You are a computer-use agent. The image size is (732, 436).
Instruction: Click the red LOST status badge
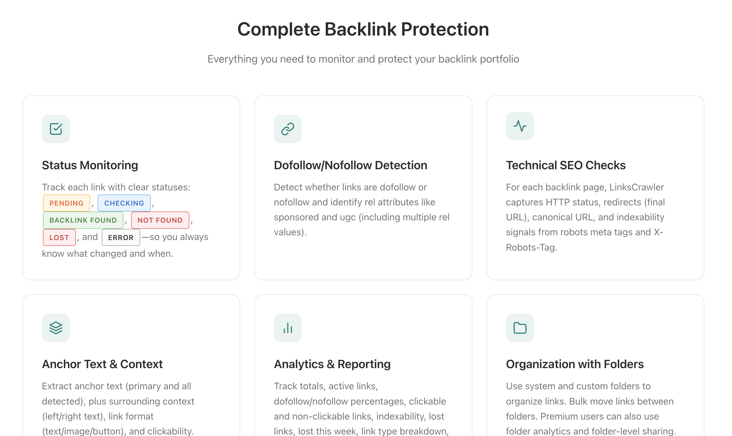click(x=59, y=237)
